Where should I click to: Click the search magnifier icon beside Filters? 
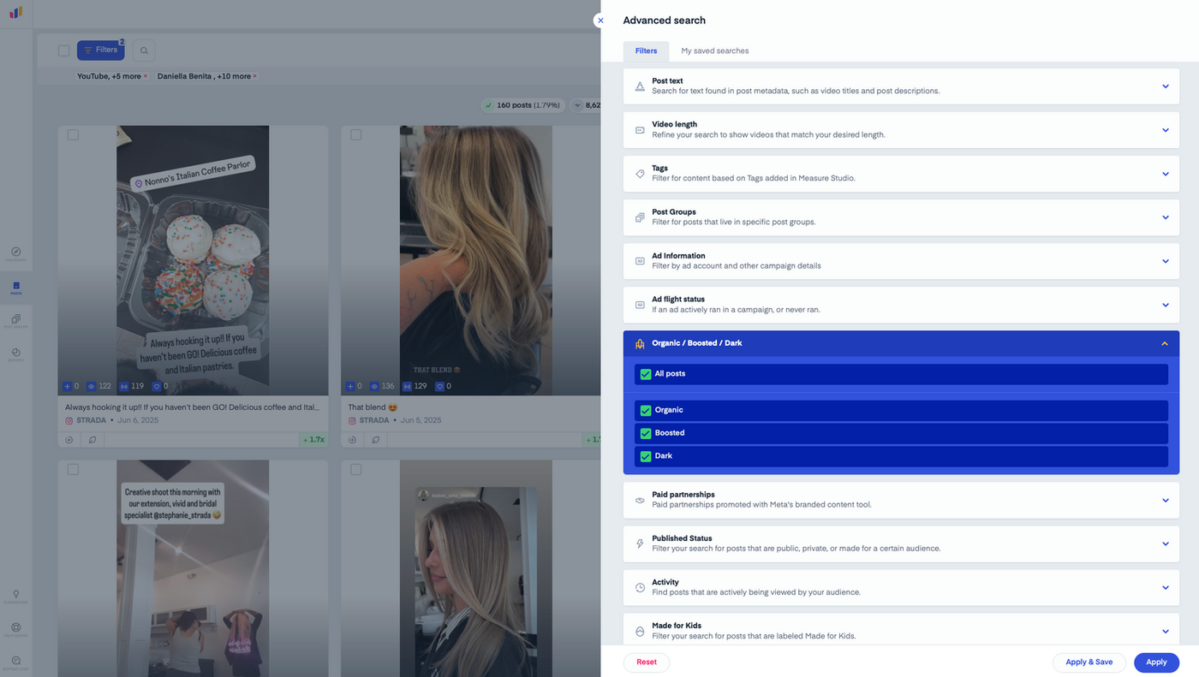pos(144,50)
